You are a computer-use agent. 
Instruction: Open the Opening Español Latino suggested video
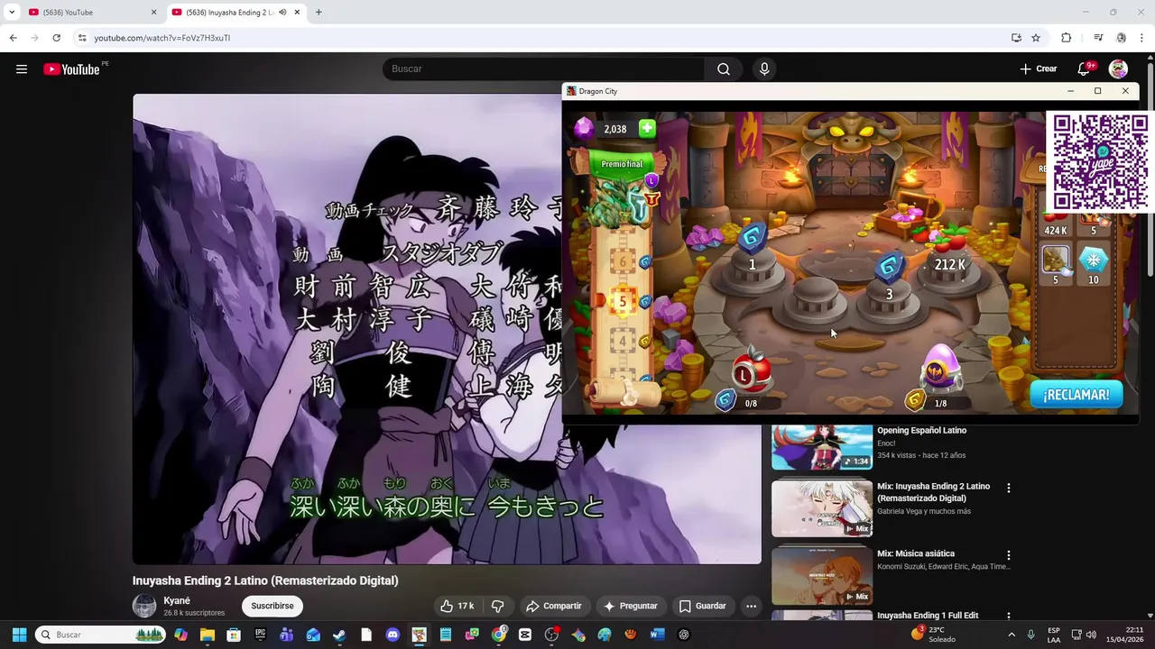921,431
